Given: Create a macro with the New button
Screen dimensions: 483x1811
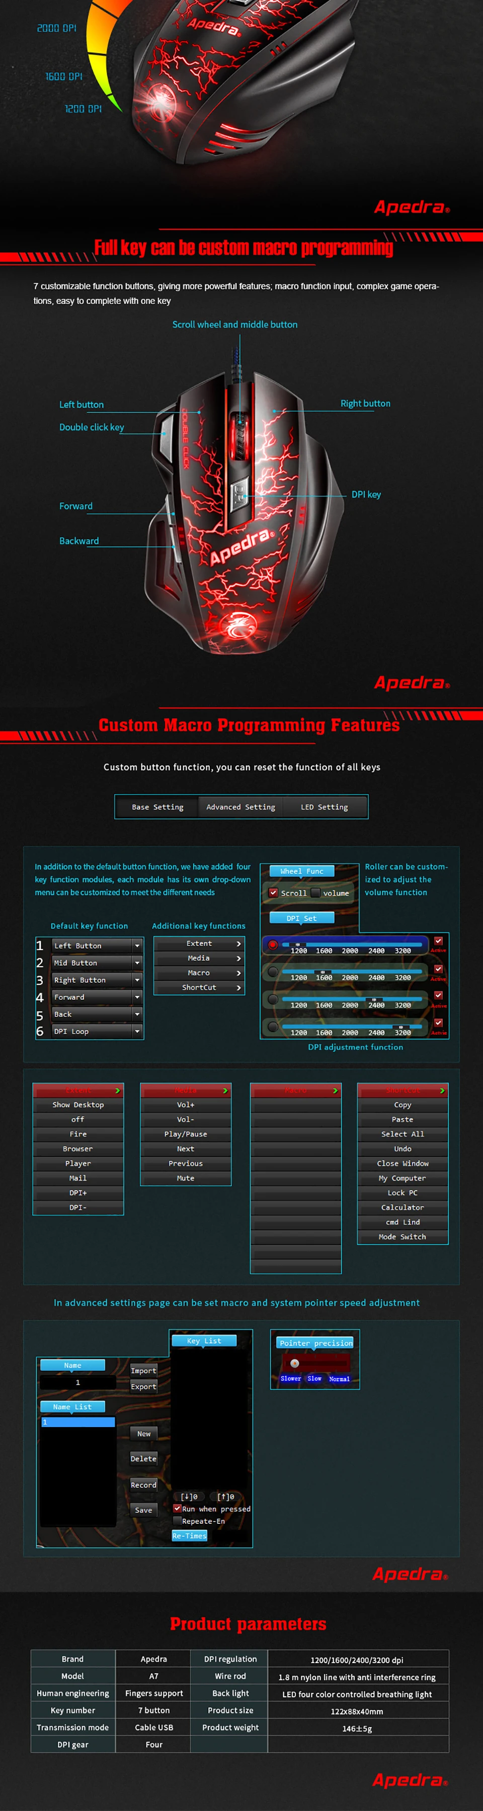Looking at the screenshot, I should pos(143,1434).
